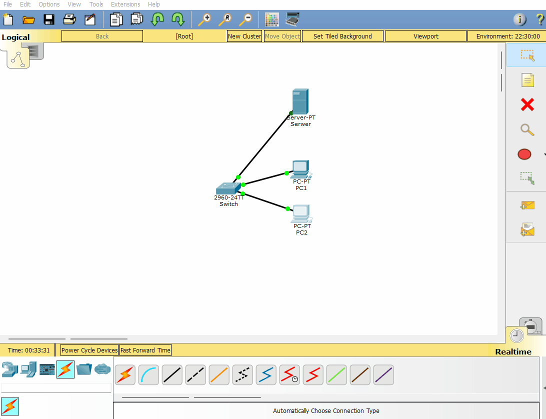Expand the shape tool dropdown arrow
This screenshot has width=546, height=419.
(544, 155)
